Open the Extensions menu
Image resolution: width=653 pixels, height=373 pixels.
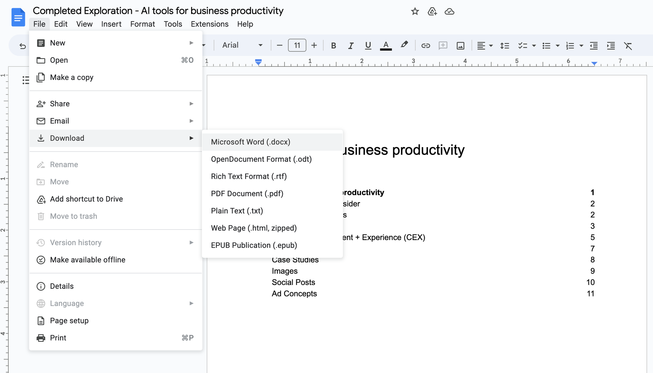tap(209, 24)
